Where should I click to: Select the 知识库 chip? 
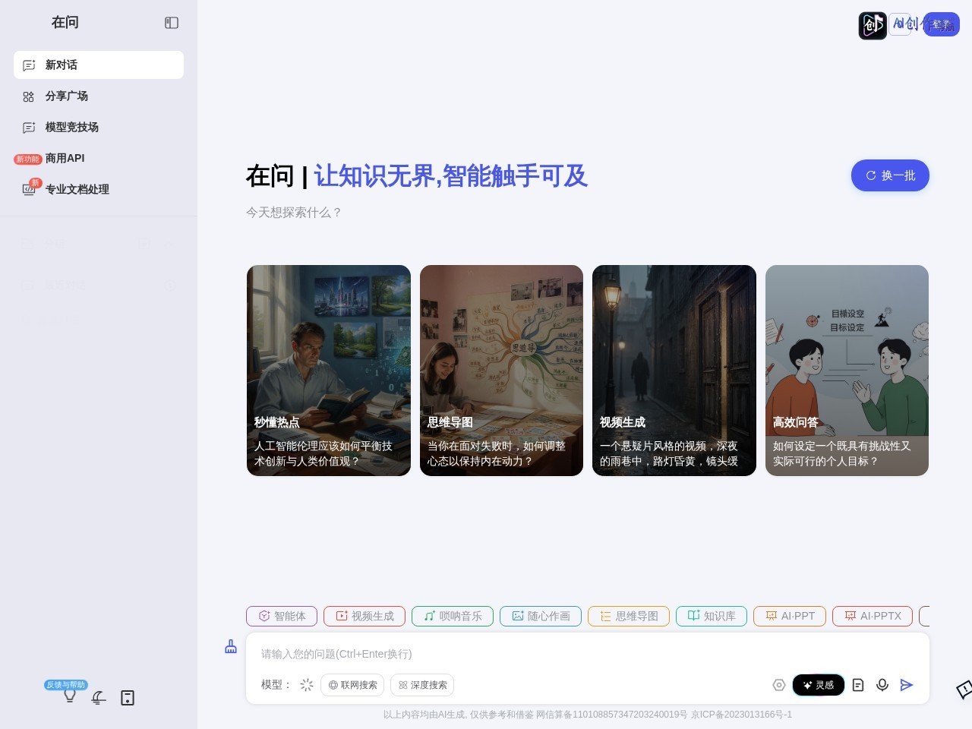point(712,616)
